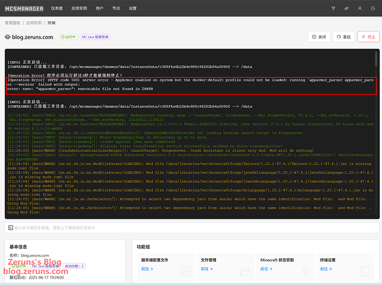The height and width of the screenshot is (285, 382).
Task: Click the 功能组 section heading
Action: click(x=143, y=247)
